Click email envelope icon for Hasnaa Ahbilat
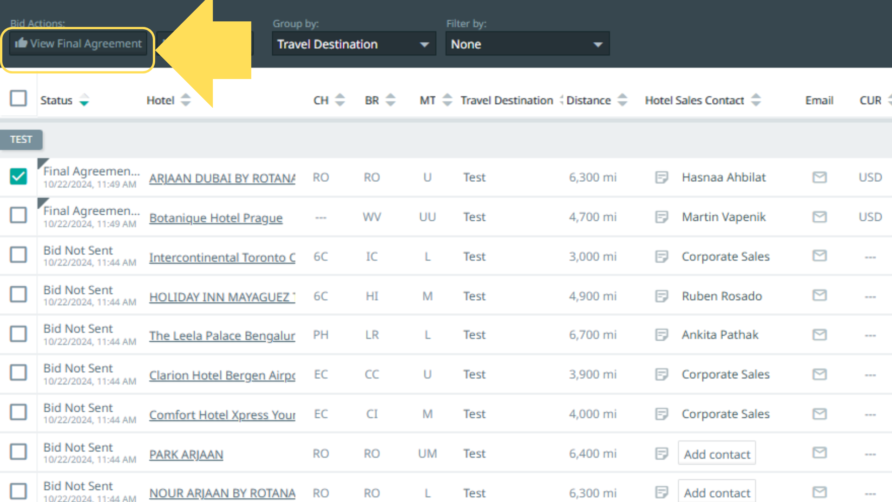This screenshot has height=502, width=892. tap(819, 177)
